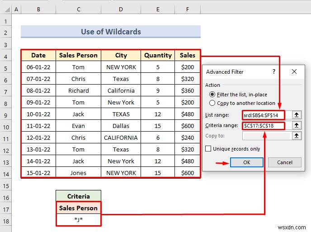Select the CALIFORNIA cell in row 11

coord(121,137)
